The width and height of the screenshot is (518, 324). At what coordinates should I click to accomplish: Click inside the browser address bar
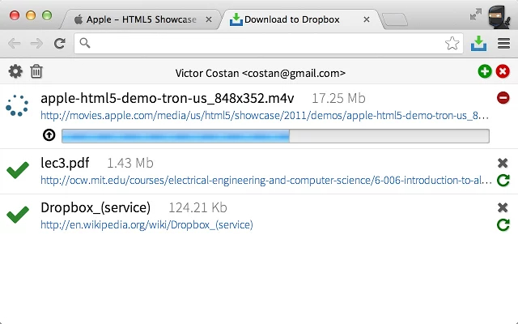(x=268, y=43)
